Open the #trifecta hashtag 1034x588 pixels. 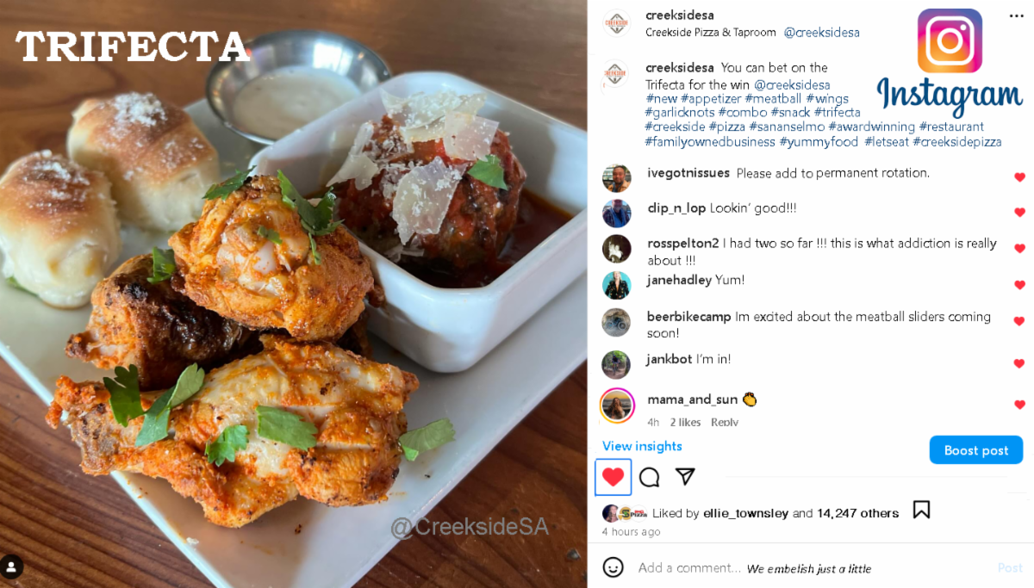click(x=838, y=112)
